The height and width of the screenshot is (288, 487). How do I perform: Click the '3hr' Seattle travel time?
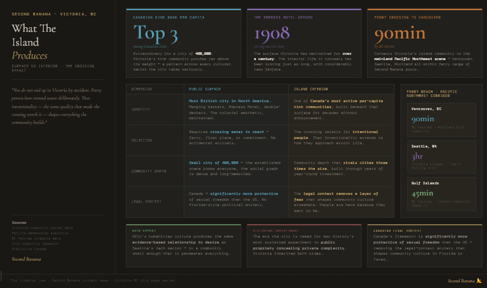pos(417,156)
